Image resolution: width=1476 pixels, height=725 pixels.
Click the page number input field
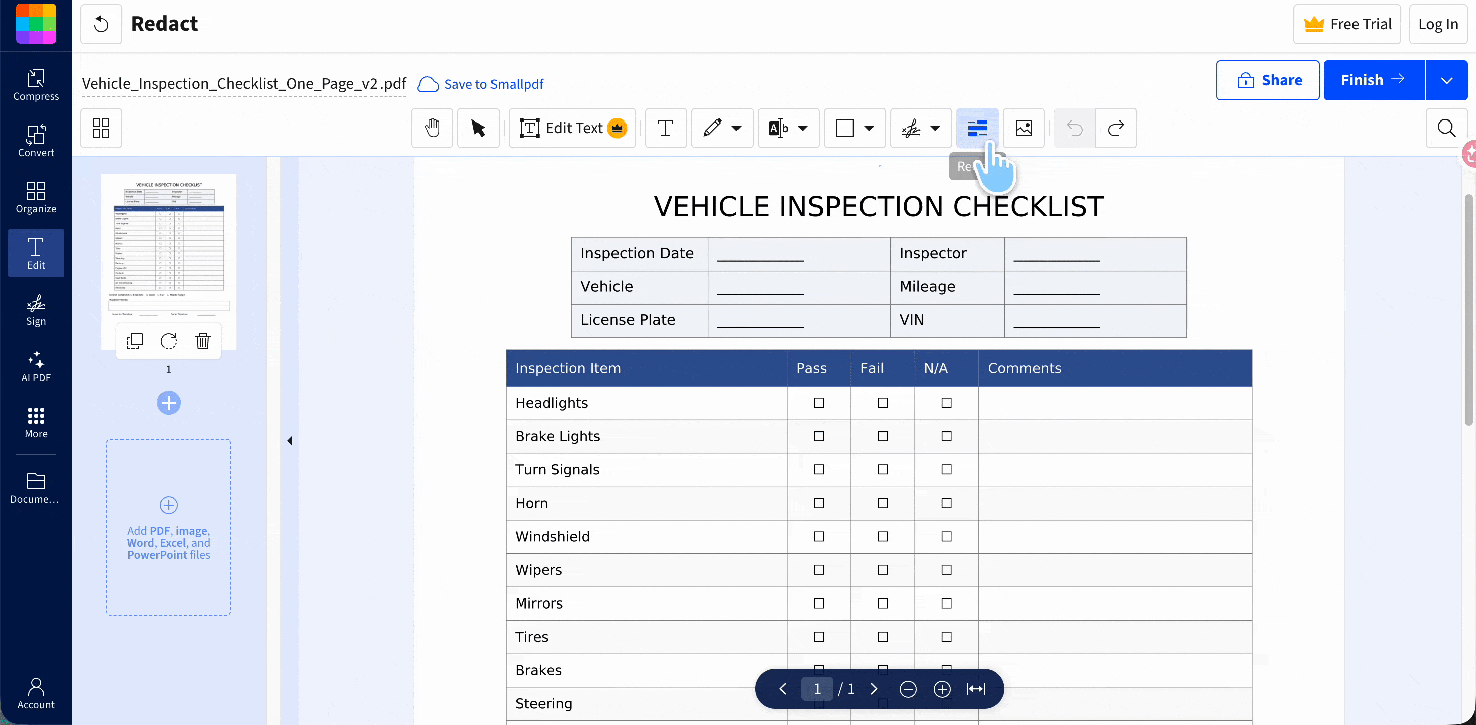[x=817, y=689]
